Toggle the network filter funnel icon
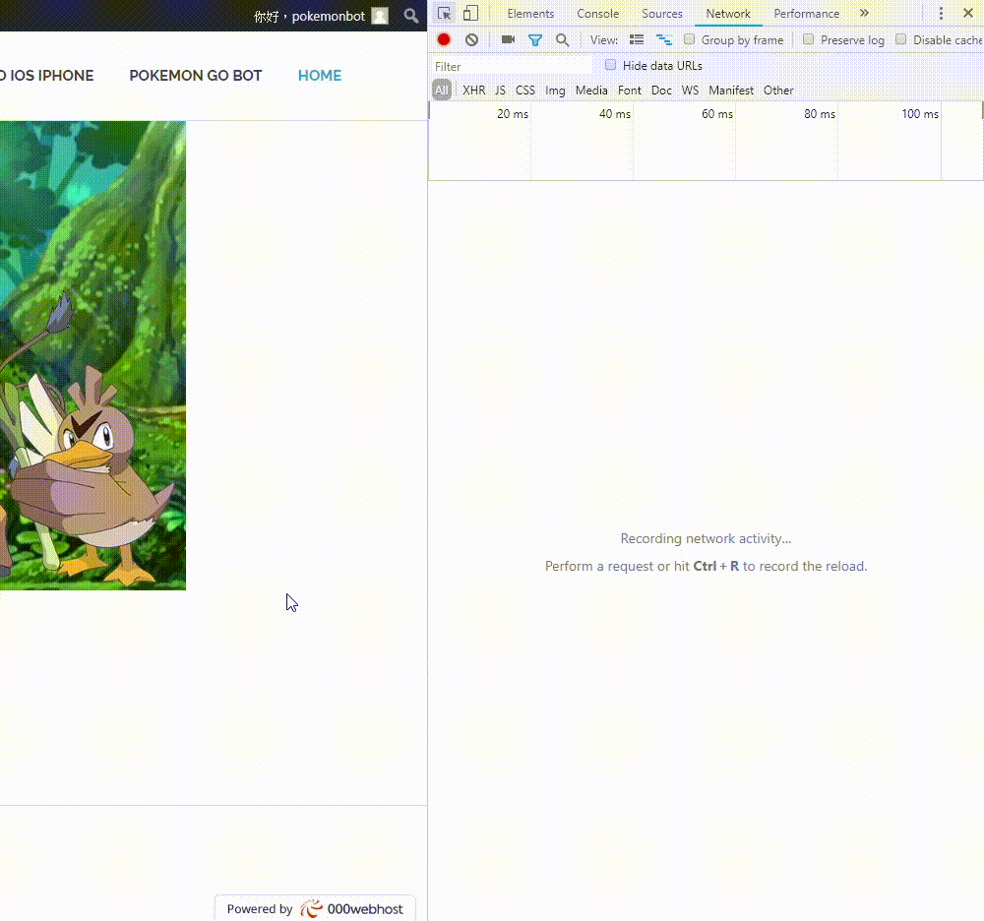 (535, 40)
